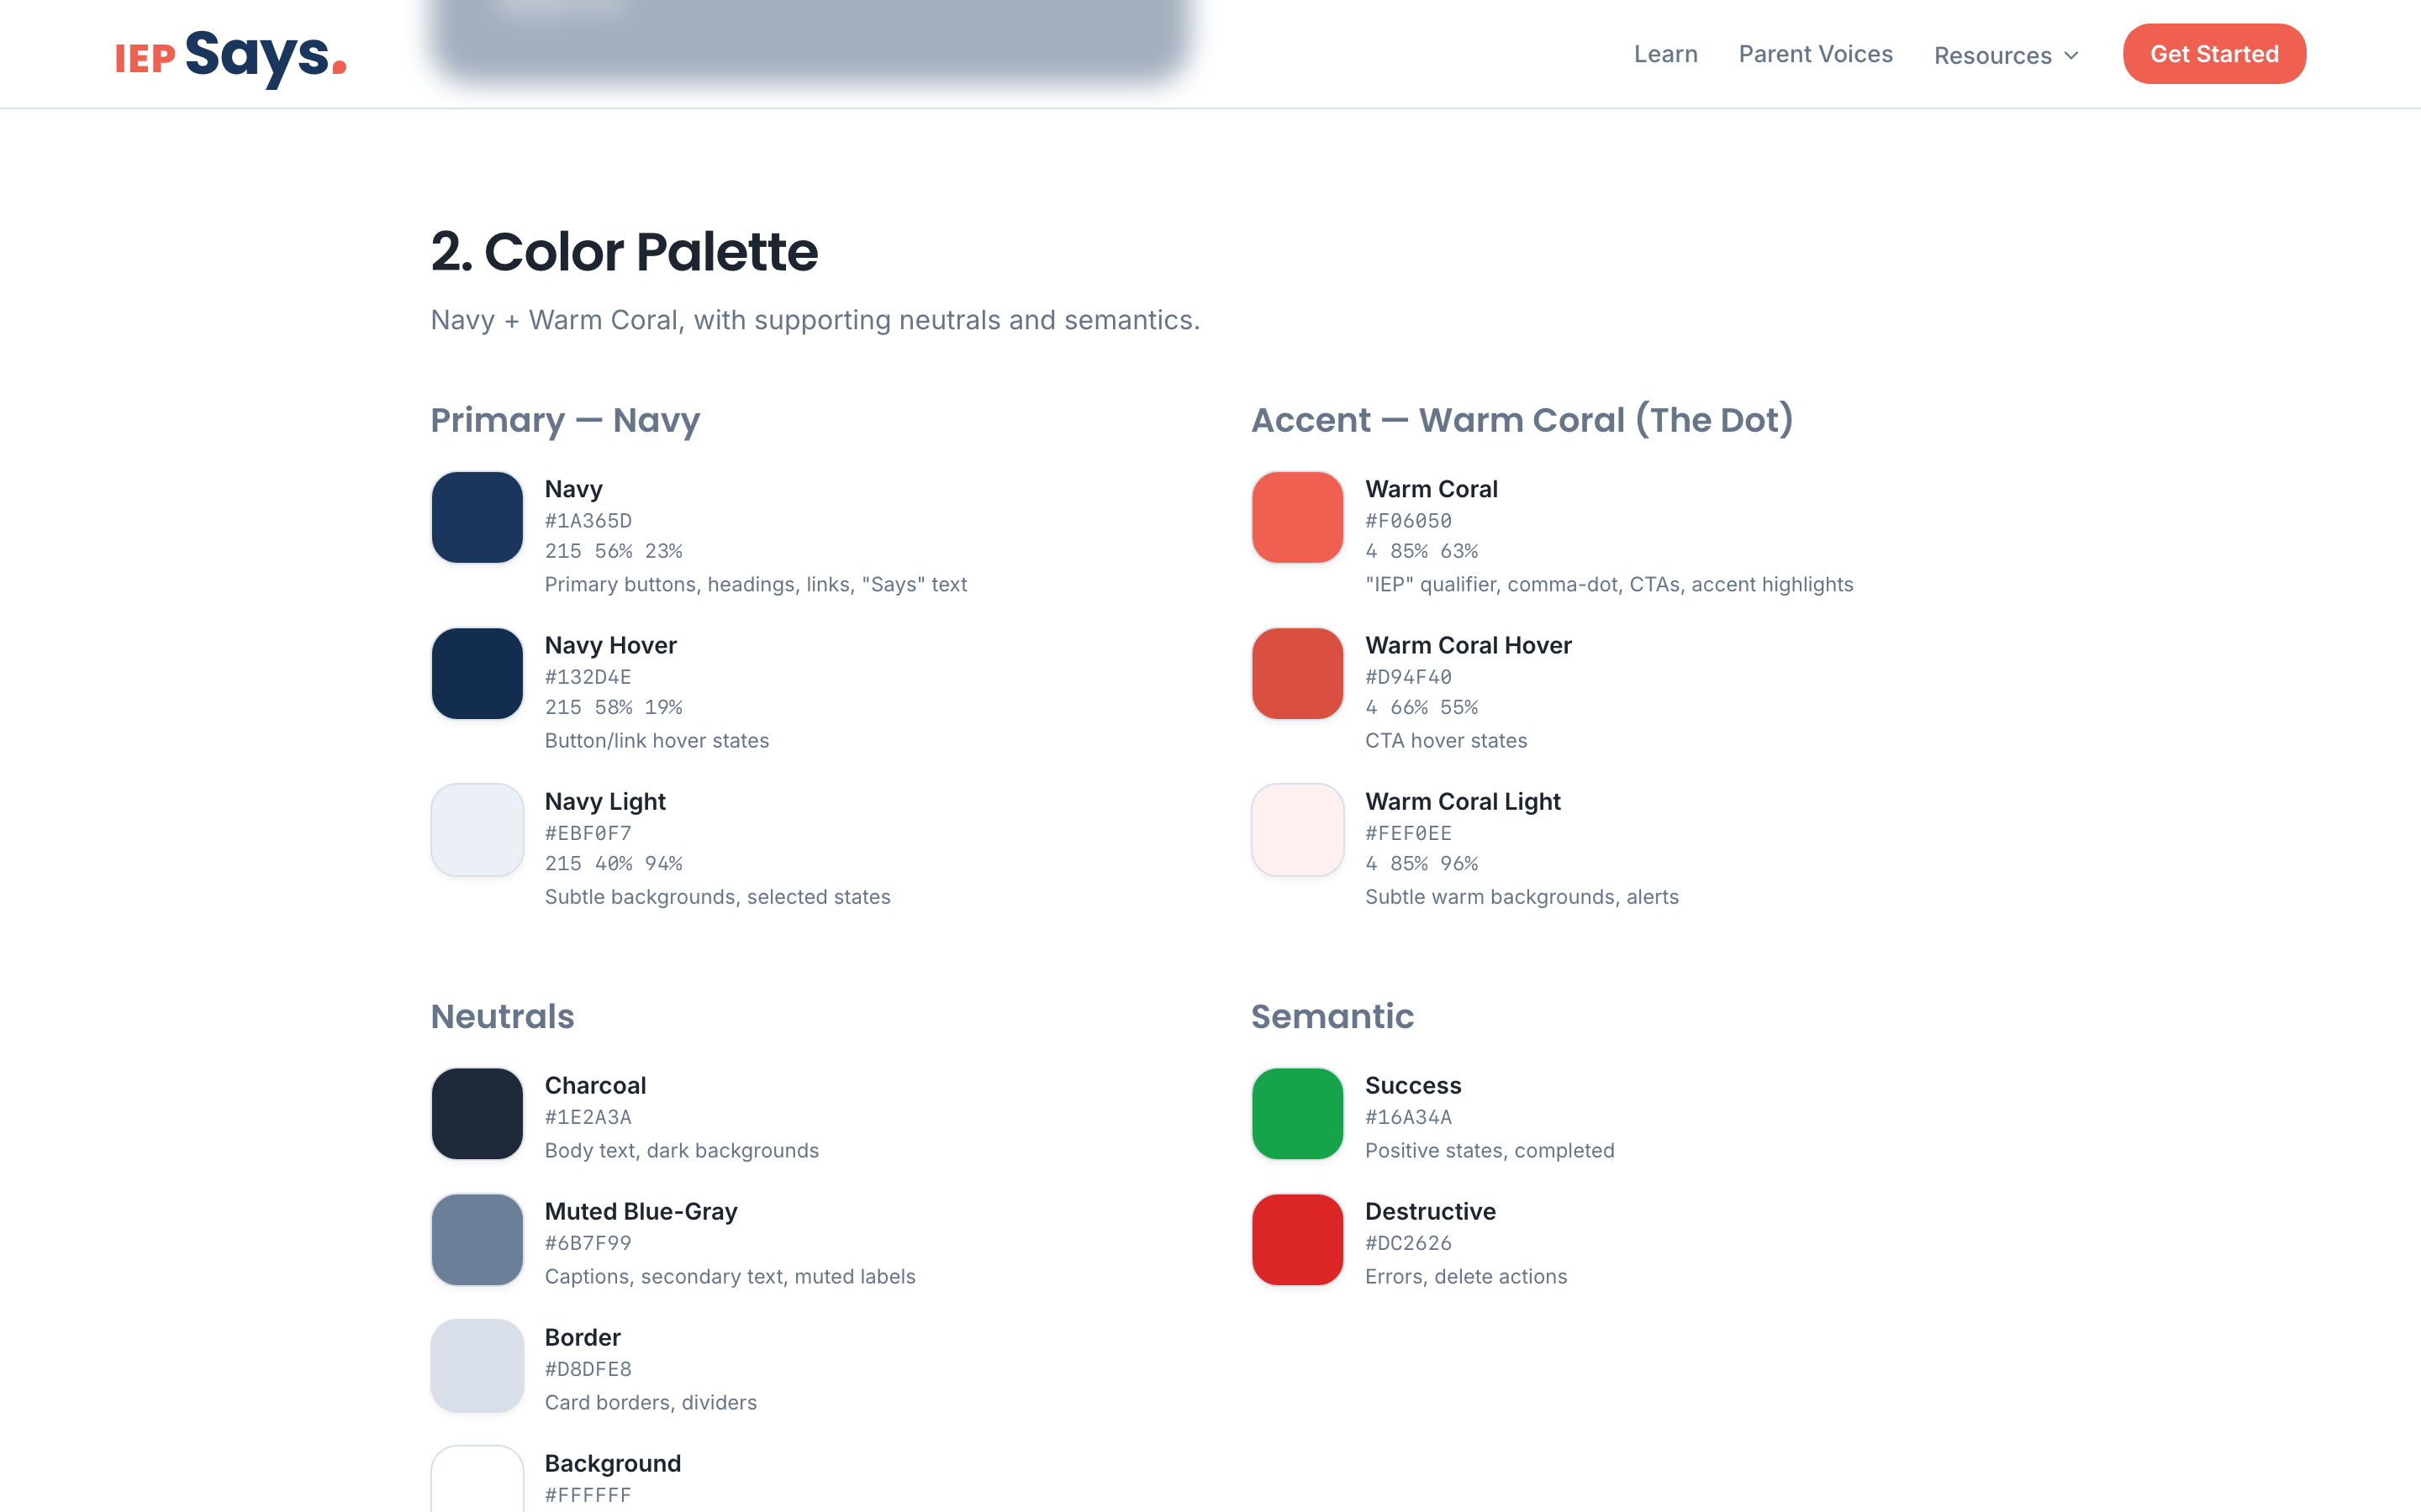Select the Success green color swatch

point(1296,1113)
